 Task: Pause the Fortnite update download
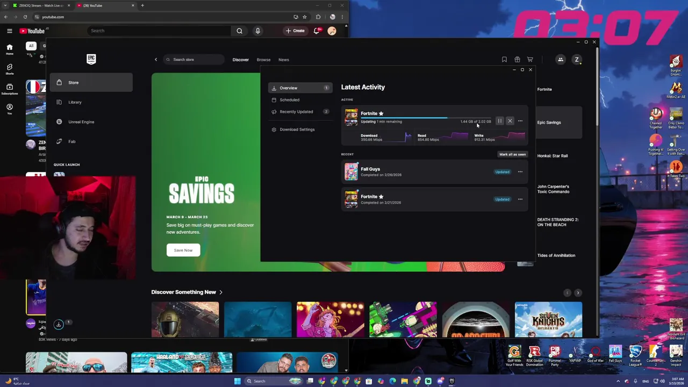click(x=499, y=121)
